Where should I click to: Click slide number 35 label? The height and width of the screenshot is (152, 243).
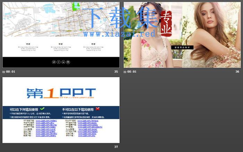pyautogui.click(x=116, y=72)
